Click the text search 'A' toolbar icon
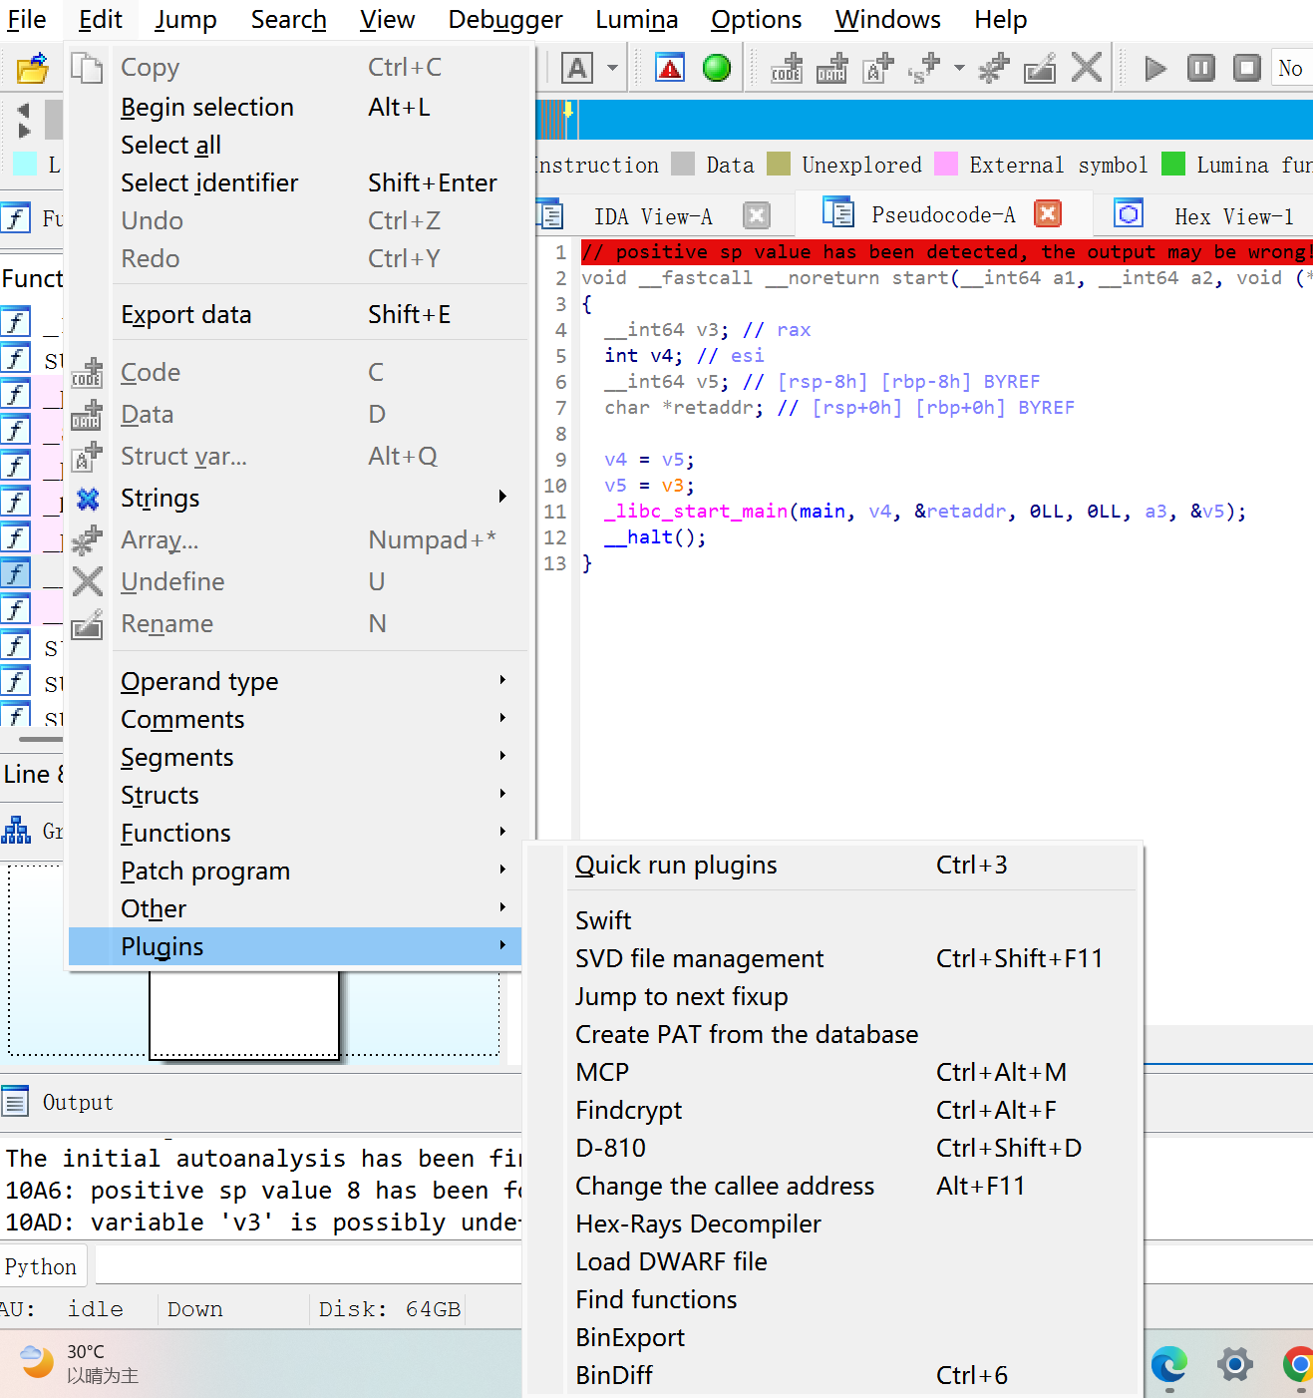The image size is (1313, 1398). [577, 68]
